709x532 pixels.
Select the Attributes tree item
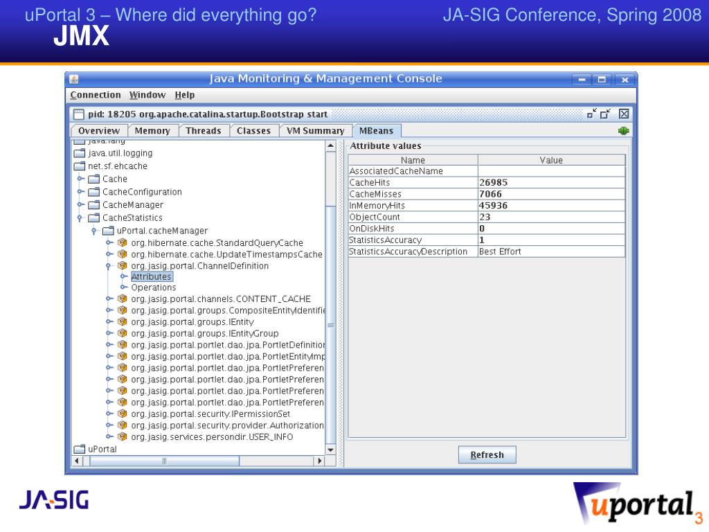pos(152,276)
